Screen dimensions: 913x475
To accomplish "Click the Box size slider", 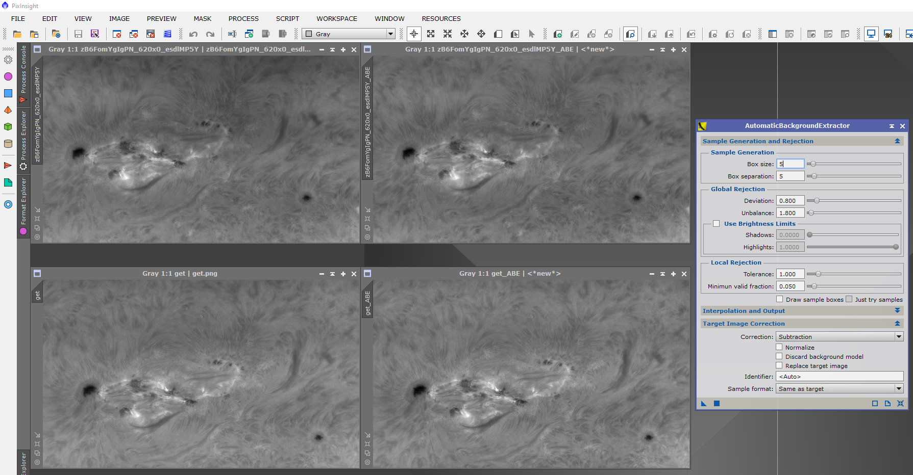I will click(x=854, y=164).
